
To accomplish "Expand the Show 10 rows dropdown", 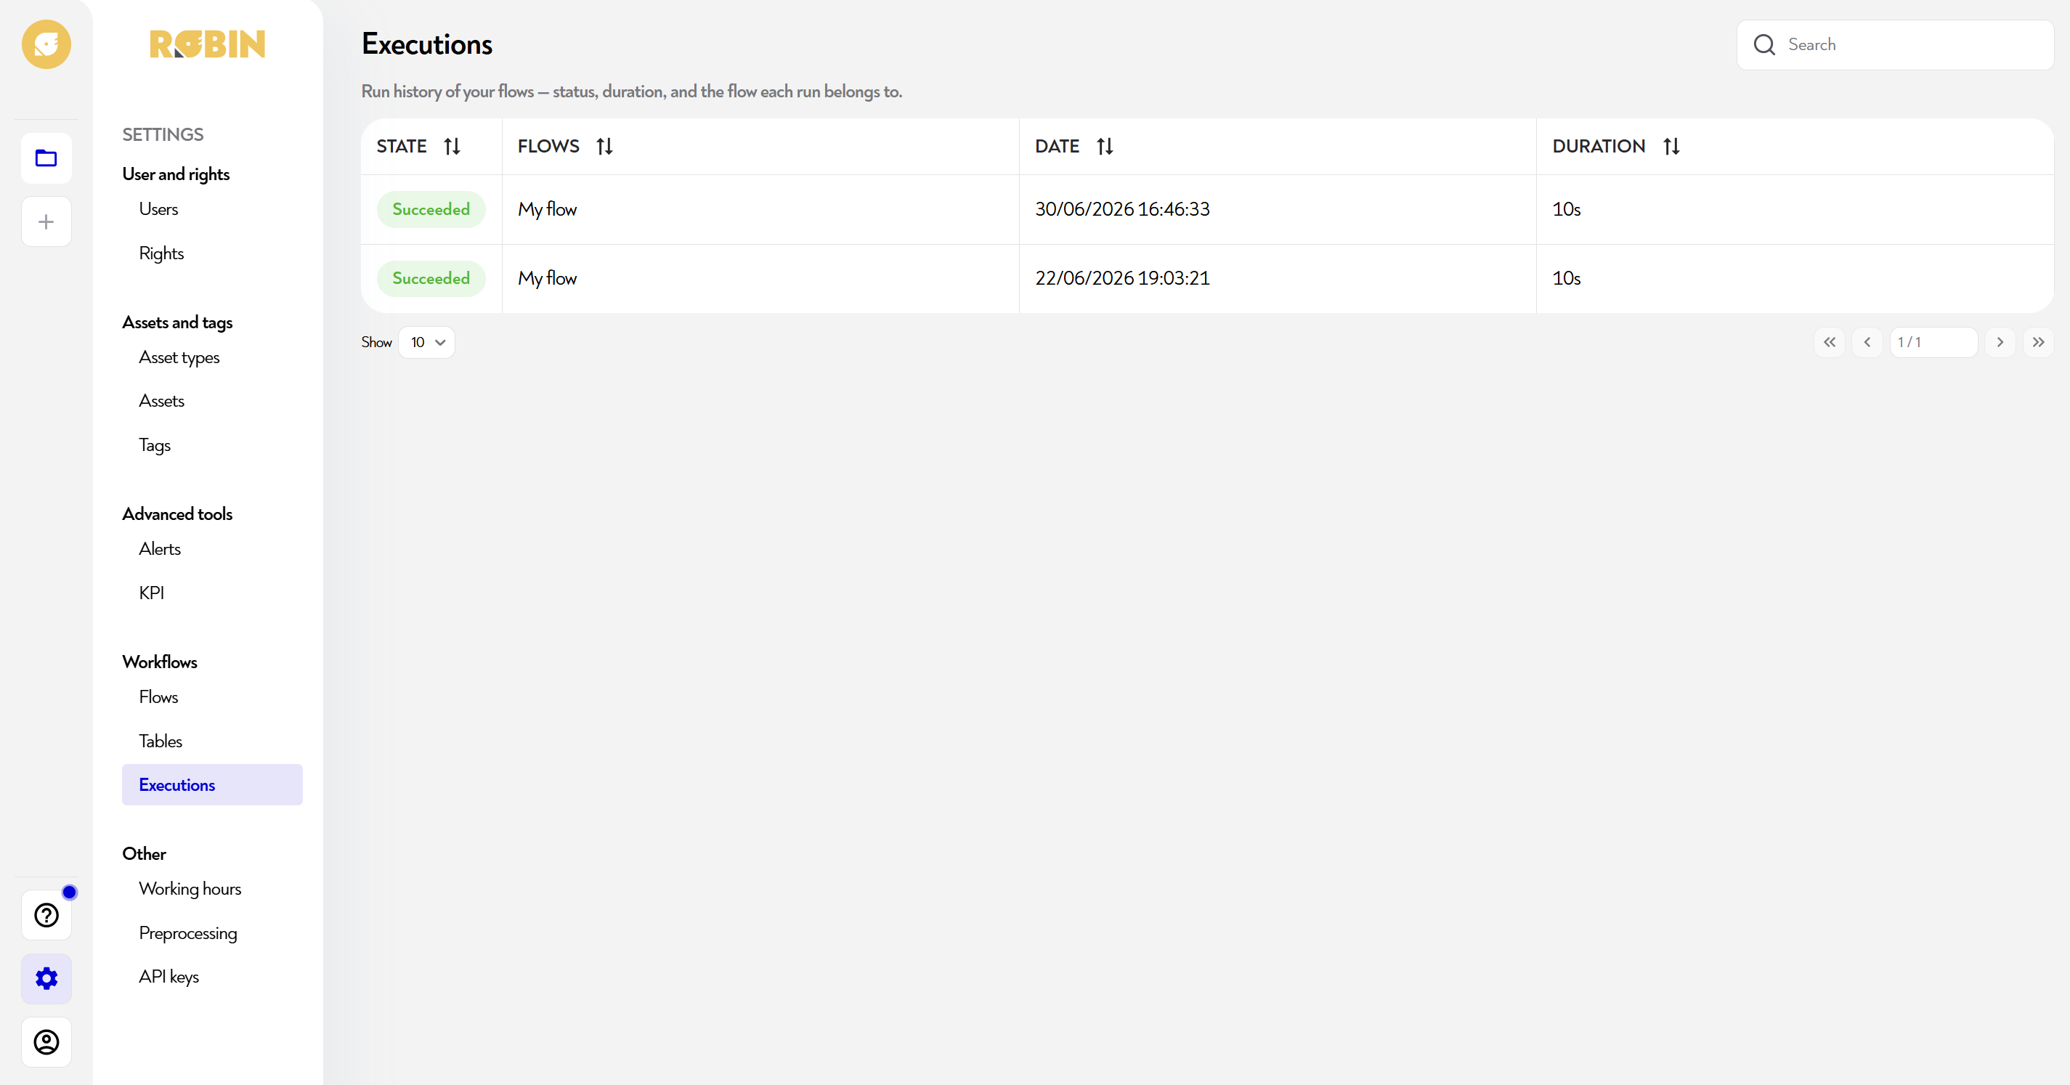I will (x=426, y=342).
